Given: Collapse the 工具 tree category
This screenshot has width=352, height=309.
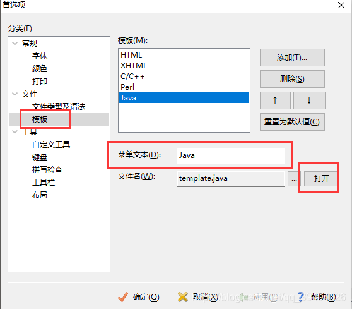Looking at the screenshot, I should pos(15,132).
